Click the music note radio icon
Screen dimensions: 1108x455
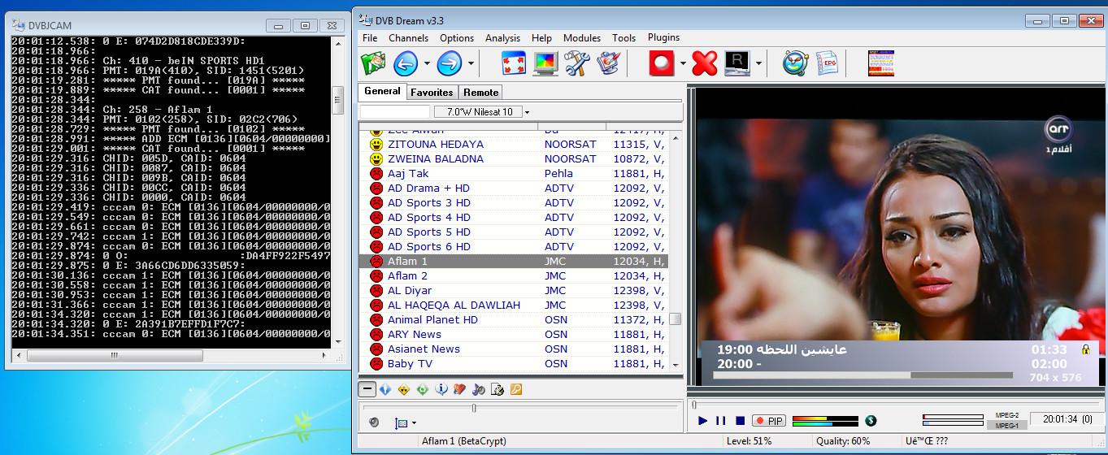tap(478, 390)
